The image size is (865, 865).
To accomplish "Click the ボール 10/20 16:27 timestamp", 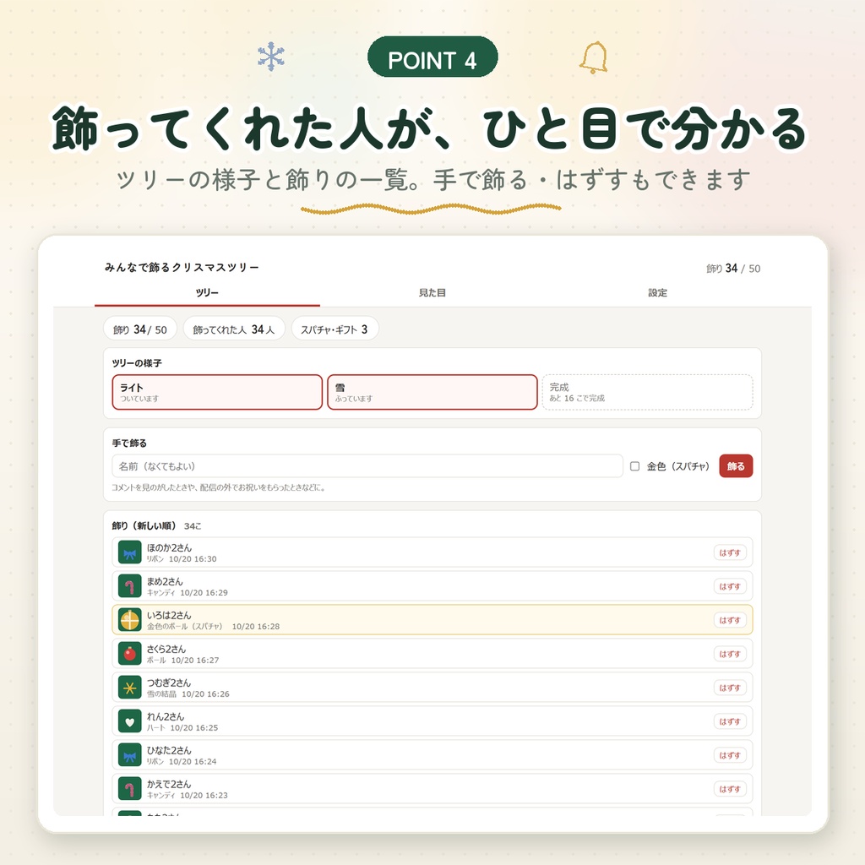I will pyautogui.click(x=183, y=660).
